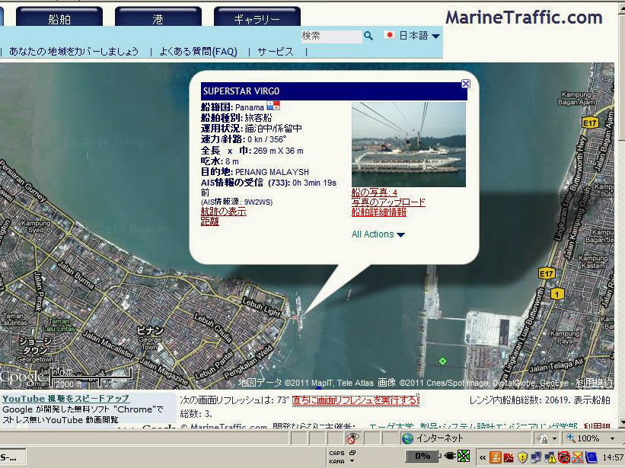Screen dimensions: 625x468
Task: Click the AIS source 9W2WS text
Action: (237, 202)
